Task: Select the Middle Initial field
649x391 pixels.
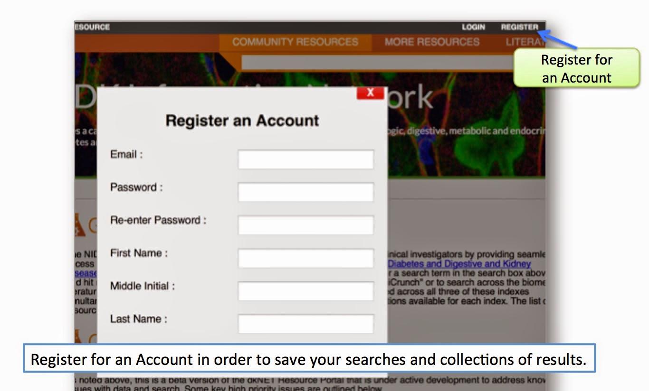Action: (306, 291)
